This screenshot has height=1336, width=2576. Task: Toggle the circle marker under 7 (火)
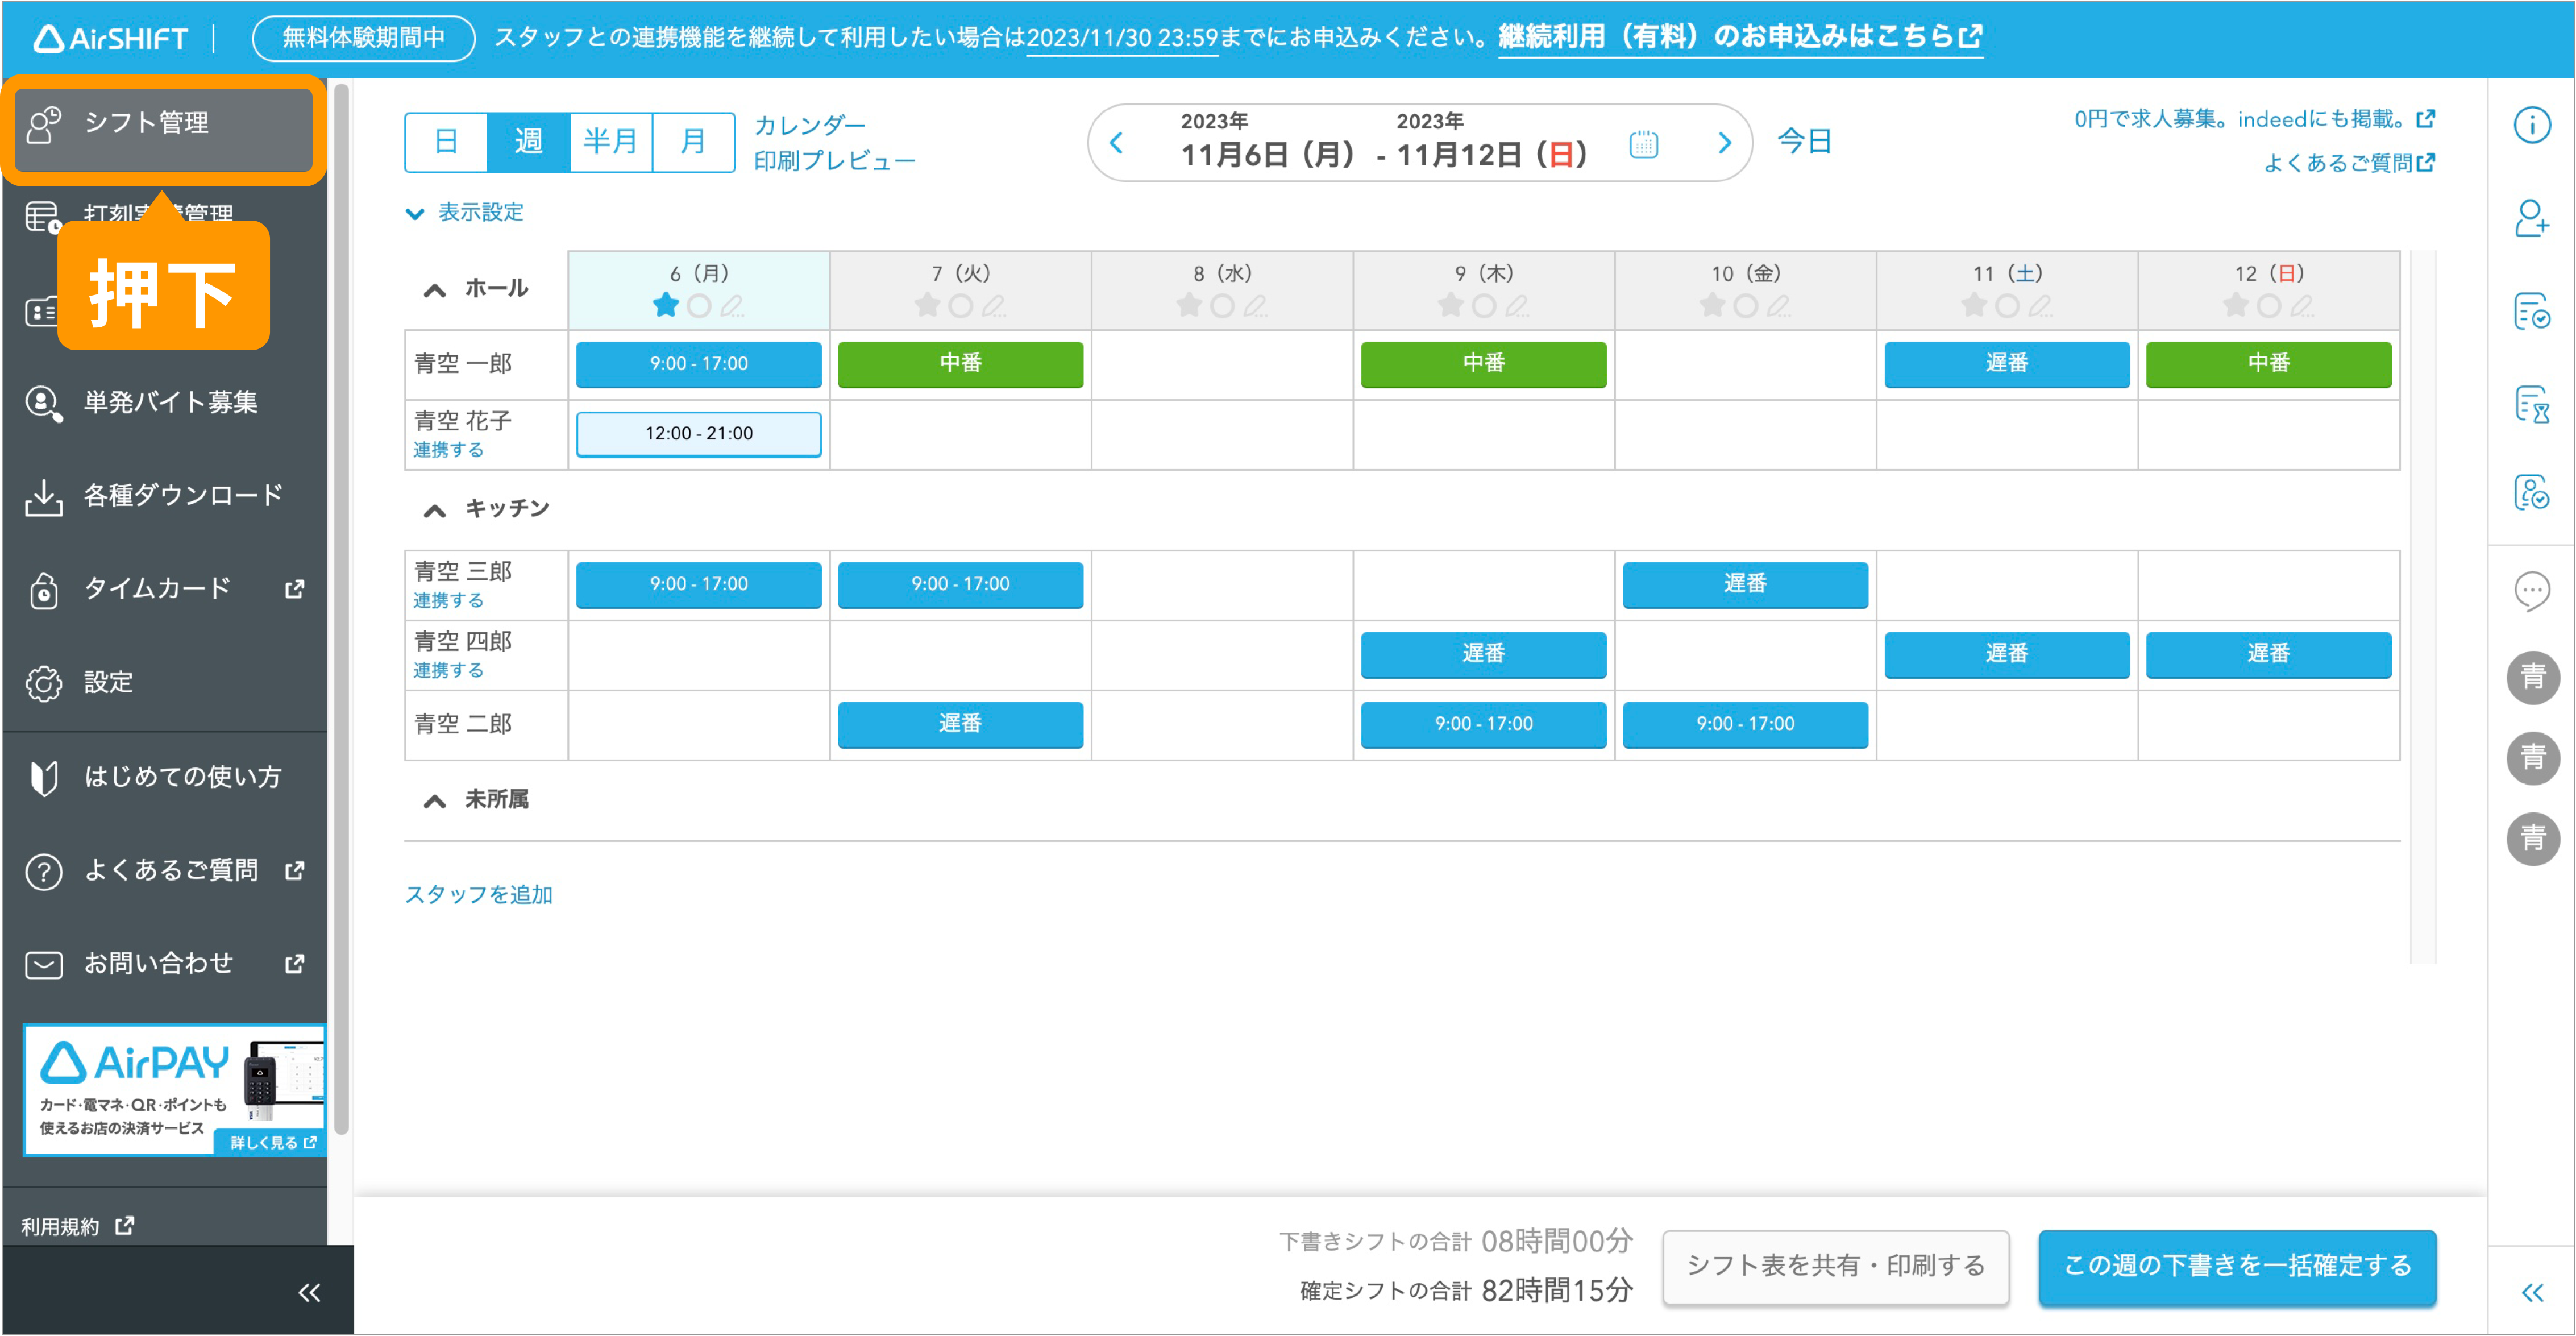coord(961,306)
